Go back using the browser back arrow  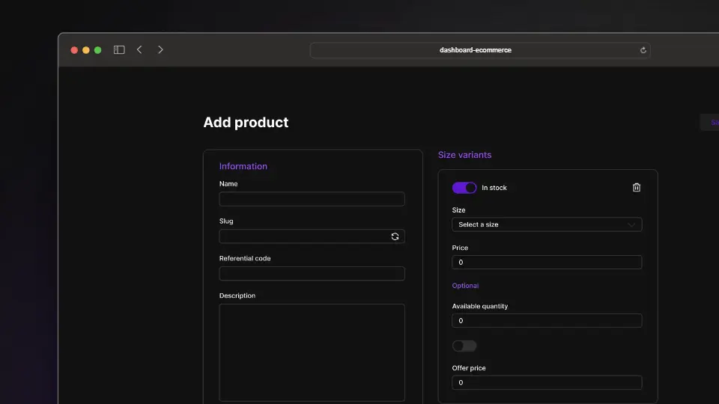coord(139,50)
